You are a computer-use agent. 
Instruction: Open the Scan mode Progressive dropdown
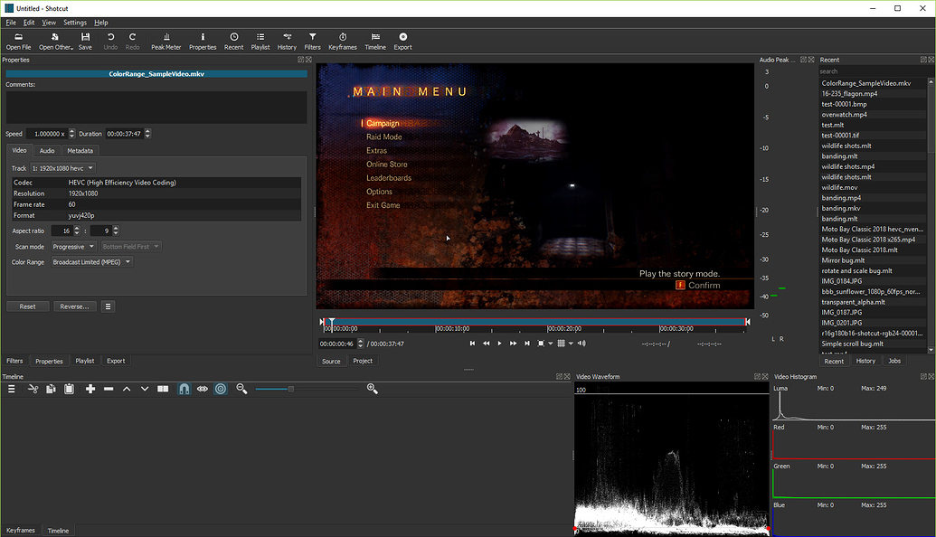[x=73, y=247]
